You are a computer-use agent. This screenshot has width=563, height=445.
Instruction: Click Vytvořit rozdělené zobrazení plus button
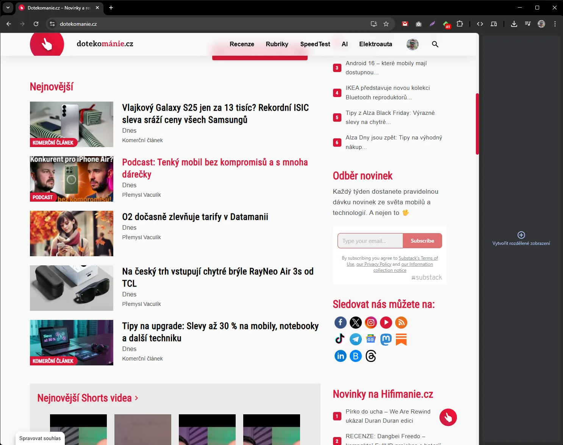coord(521,235)
